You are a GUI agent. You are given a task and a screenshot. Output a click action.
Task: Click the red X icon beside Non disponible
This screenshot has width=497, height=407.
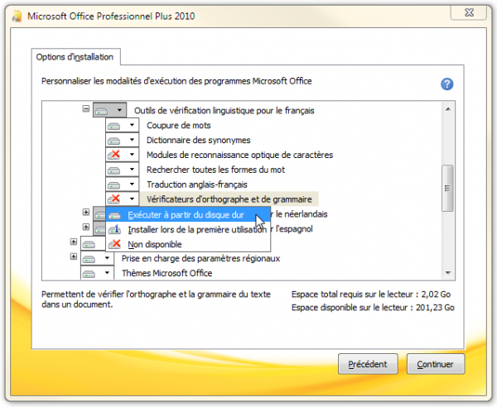pos(114,244)
